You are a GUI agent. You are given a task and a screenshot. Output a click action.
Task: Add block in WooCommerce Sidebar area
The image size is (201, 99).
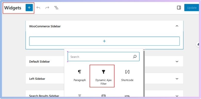coord(104,41)
